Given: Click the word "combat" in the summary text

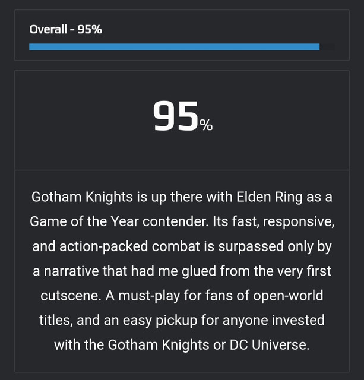Looking at the screenshot, I should tap(176, 246).
